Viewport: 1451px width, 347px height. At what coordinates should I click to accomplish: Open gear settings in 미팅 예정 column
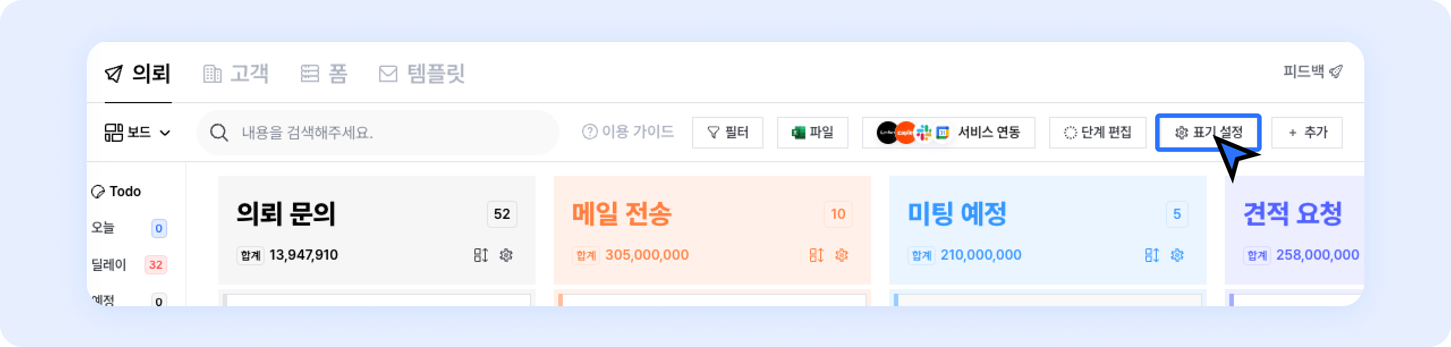(1177, 255)
